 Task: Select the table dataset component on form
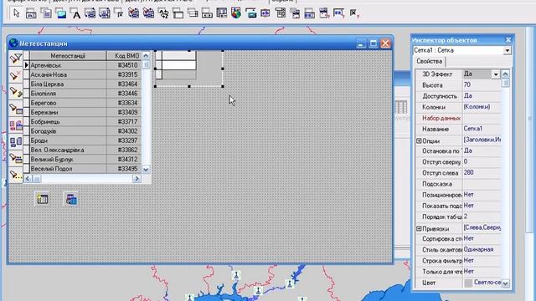43,199
